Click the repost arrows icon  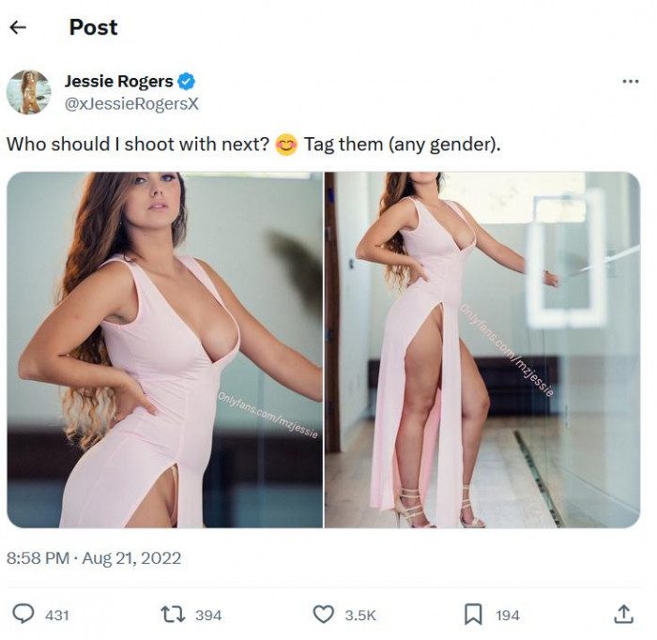(172, 614)
